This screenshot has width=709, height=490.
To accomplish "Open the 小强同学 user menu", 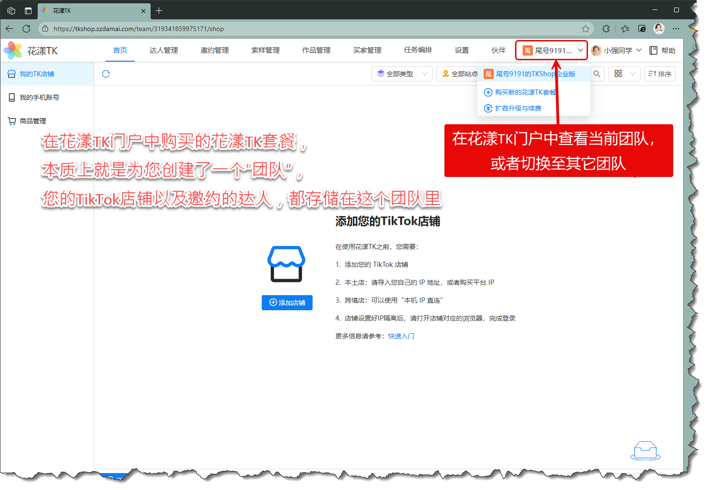I will click(616, 50).
